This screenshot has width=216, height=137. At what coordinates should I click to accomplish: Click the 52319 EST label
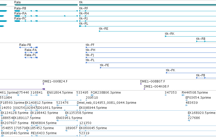[84, 133]
